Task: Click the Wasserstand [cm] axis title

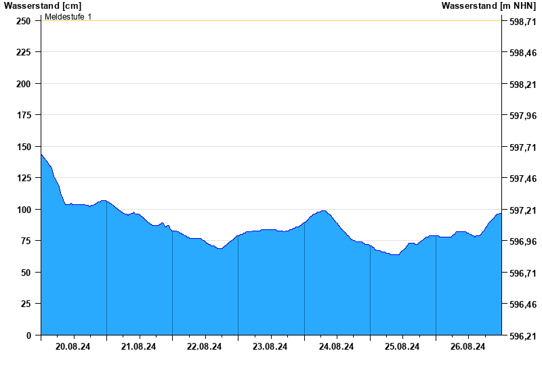Action: 42,5
